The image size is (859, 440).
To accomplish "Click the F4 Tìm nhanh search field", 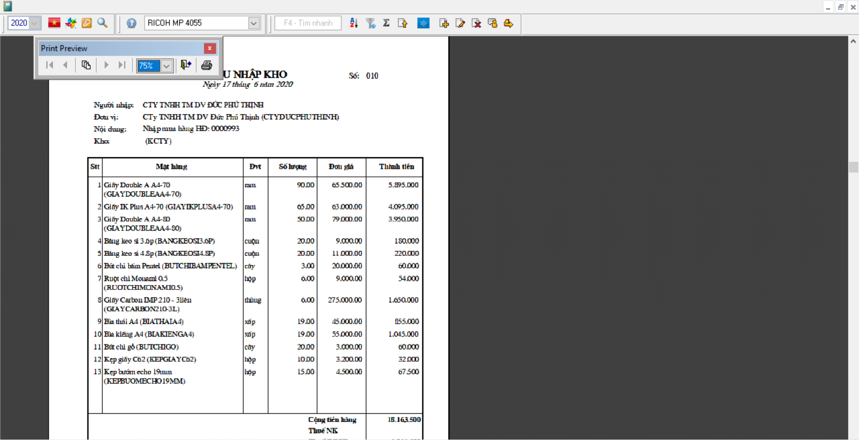I will 308,23.
